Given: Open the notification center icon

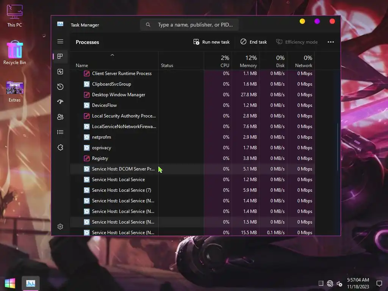Looking at the screenshot, I should coord(379,283).
